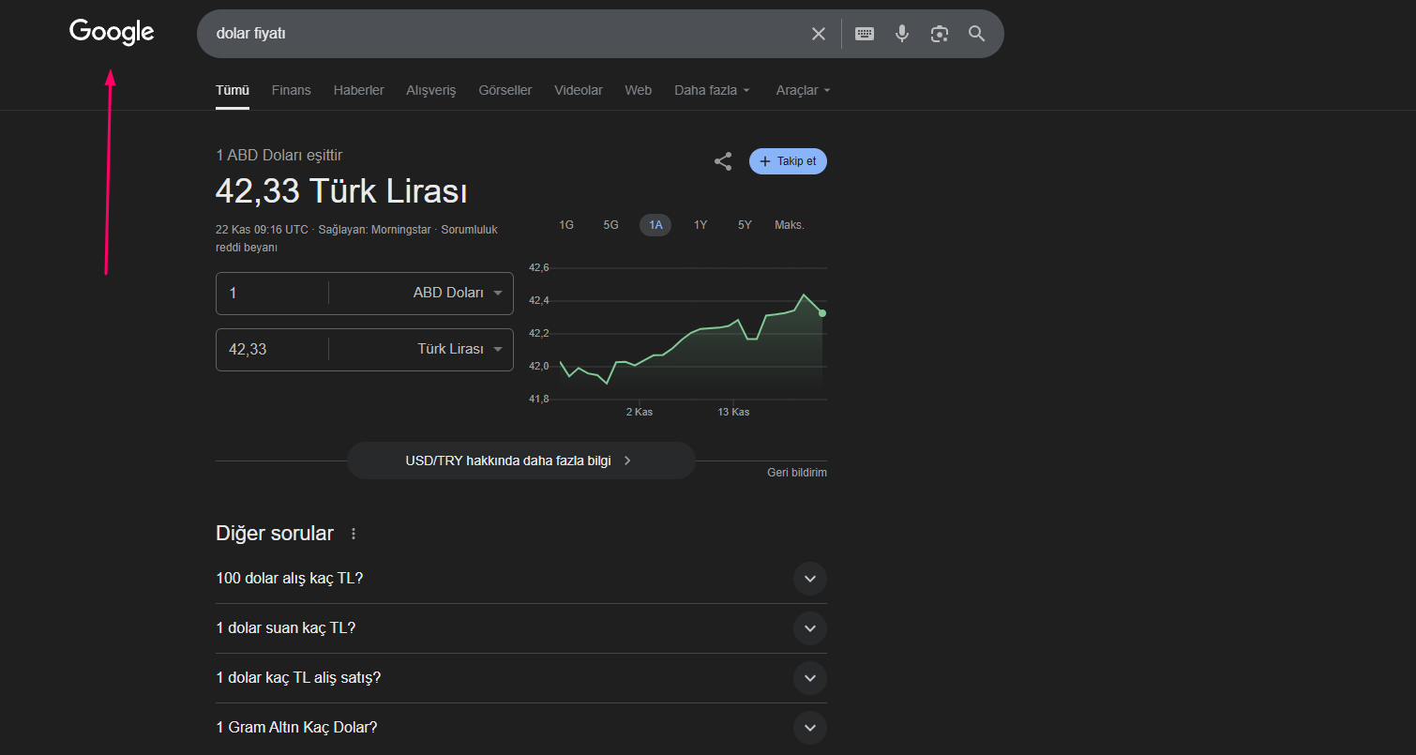Open the Haberler tab

pyautogui.click(x=358, y=90)
